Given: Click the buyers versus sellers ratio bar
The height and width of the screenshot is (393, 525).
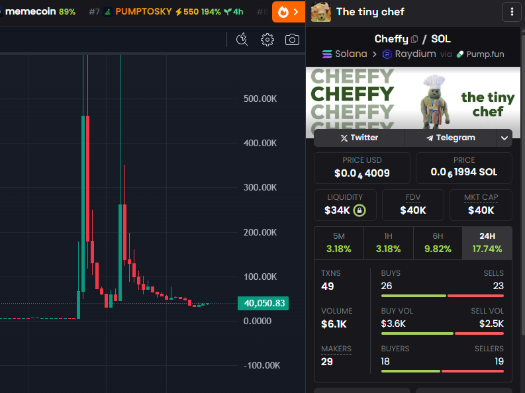Looking at the screenshot, I should [x=442, y=371].
